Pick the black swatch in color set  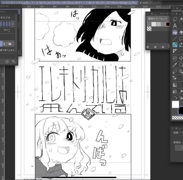(x=168, y=24)
